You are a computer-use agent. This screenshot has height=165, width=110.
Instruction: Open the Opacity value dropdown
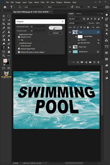pos(102,23)
